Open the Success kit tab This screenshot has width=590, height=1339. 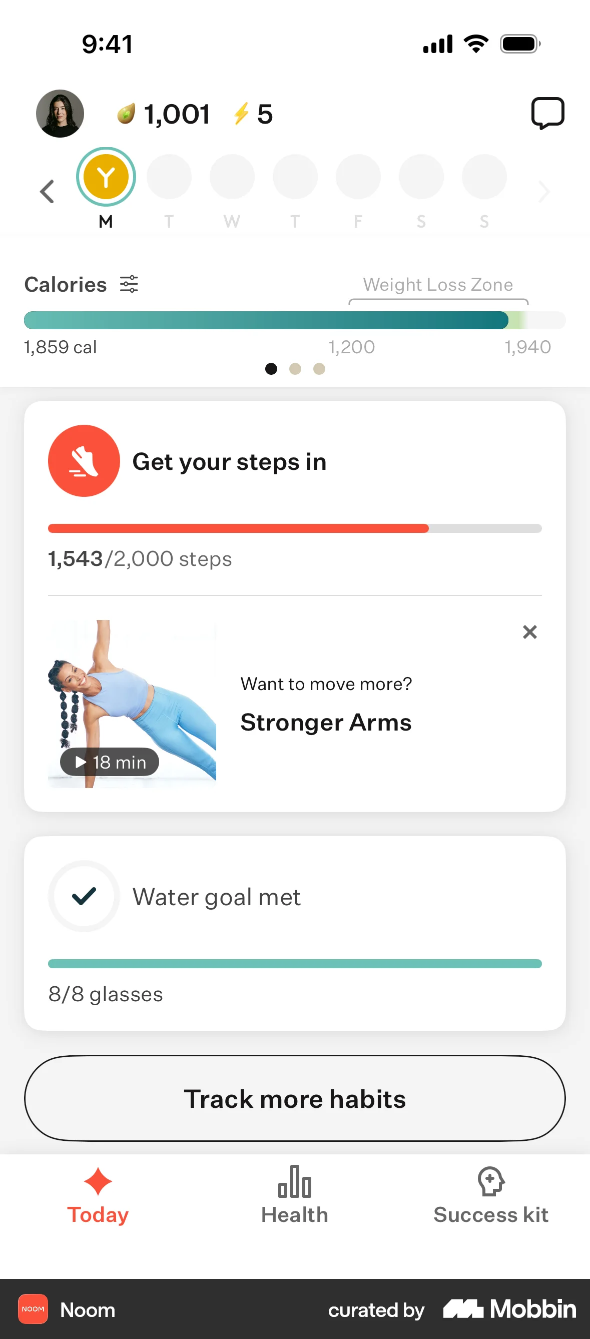[x=491, y=1195]
